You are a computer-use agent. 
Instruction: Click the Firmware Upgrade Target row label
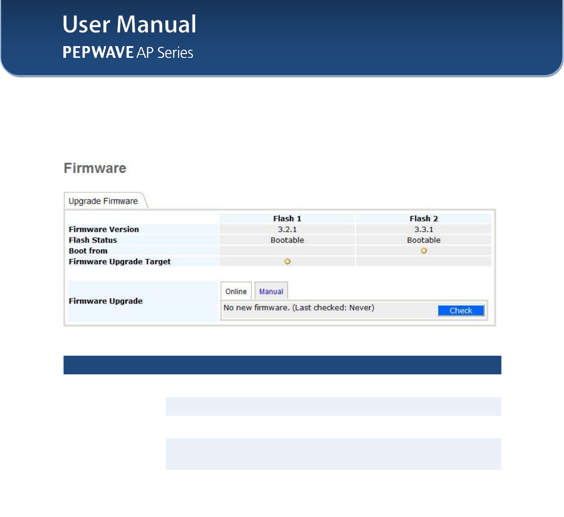pos(120,262)
